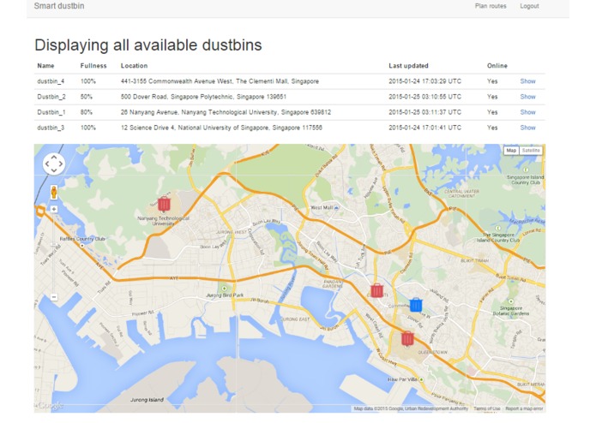Select the dustbin_3 name cell
This screenshot has height=423, width=596.
(x=51, y=128)
